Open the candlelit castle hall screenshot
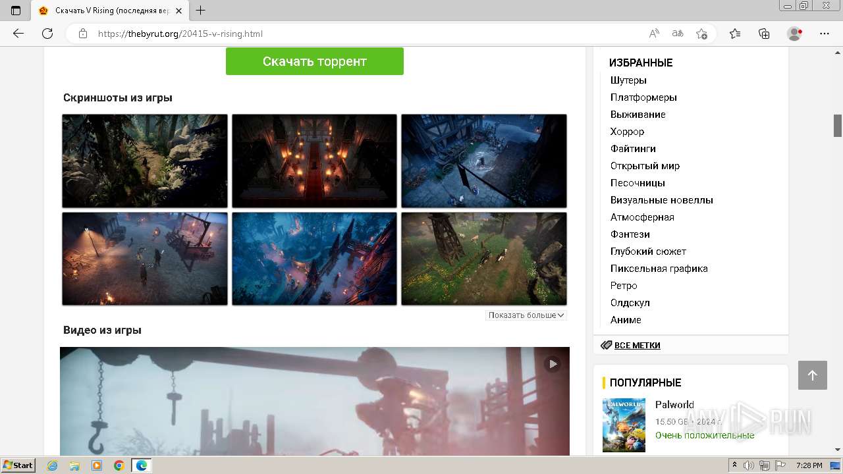 point(315,161)
